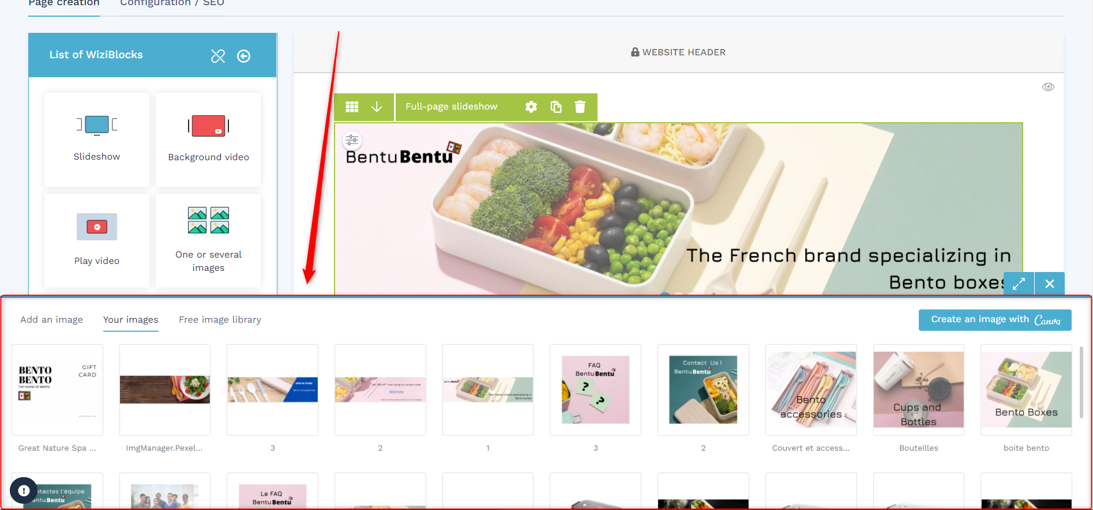Pick the Cups and Bottles image thumbnail
The width and height of the screenshot is (1093, 510).
click(x=919, y=390)
